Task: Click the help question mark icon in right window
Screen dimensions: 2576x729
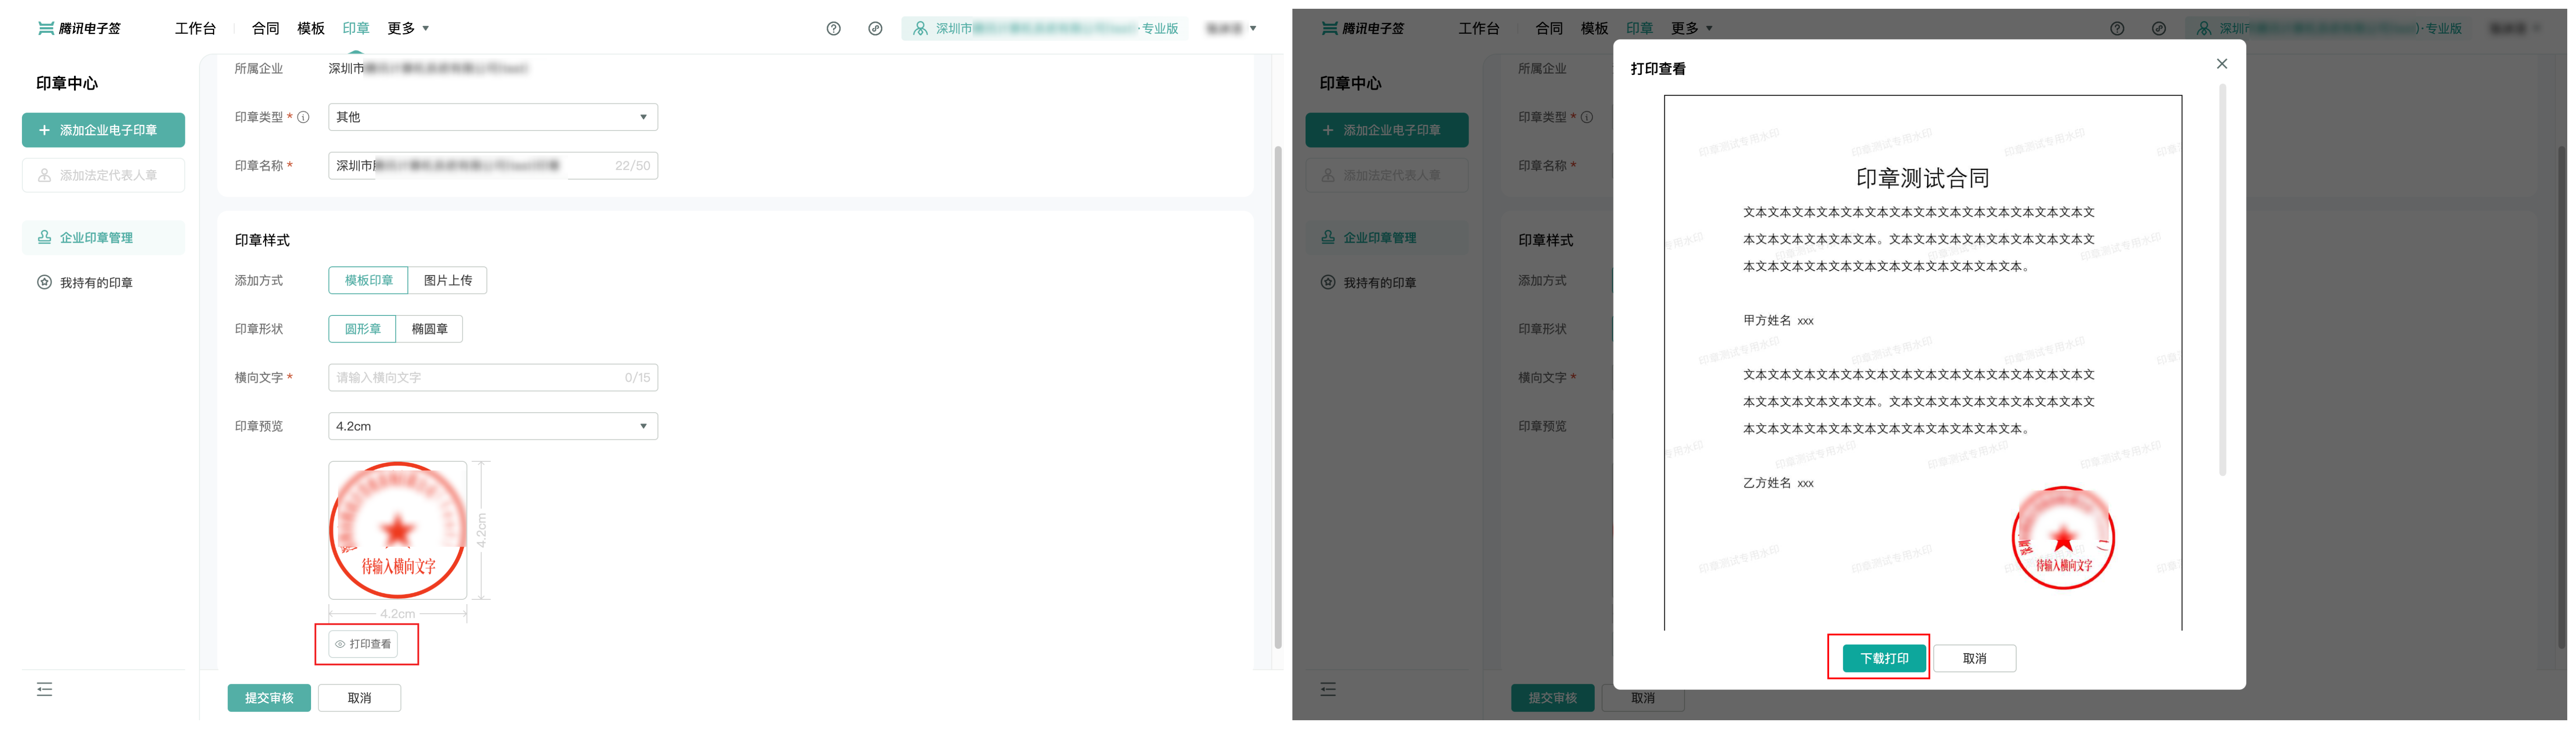Action: pyautogui.click(x=2116, y=28)
